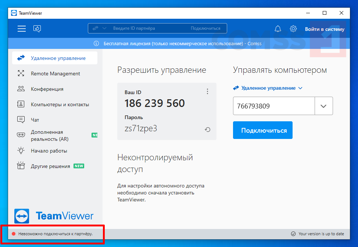The width and height of the screenshot is (358, 247).
Task: Go to Конференция section
Action: point(55,89)
